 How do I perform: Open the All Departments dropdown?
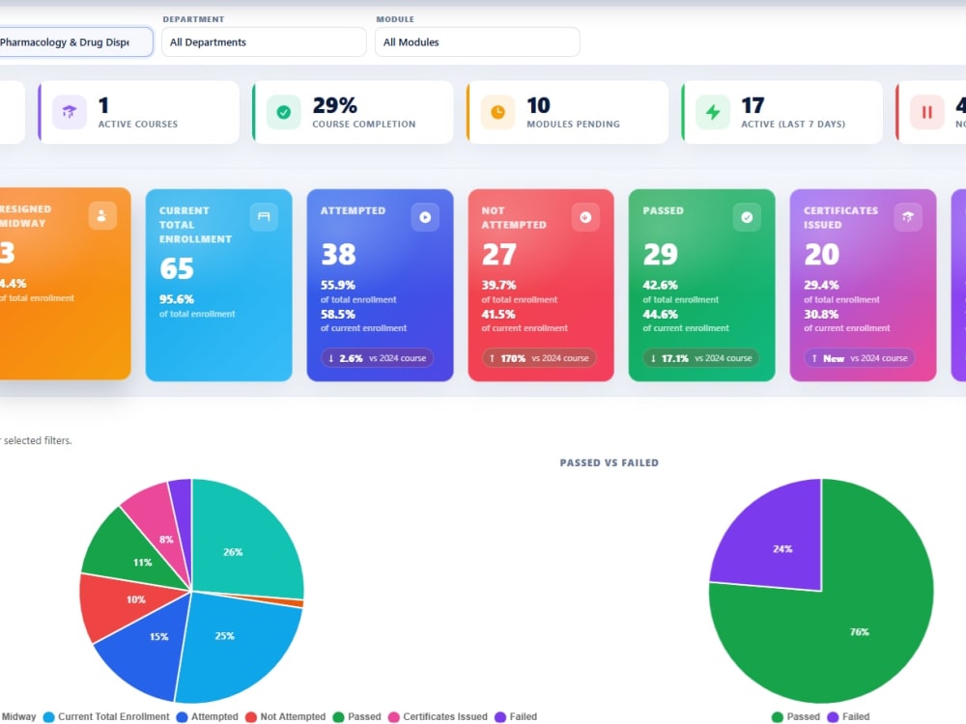[x=264, y=42]
